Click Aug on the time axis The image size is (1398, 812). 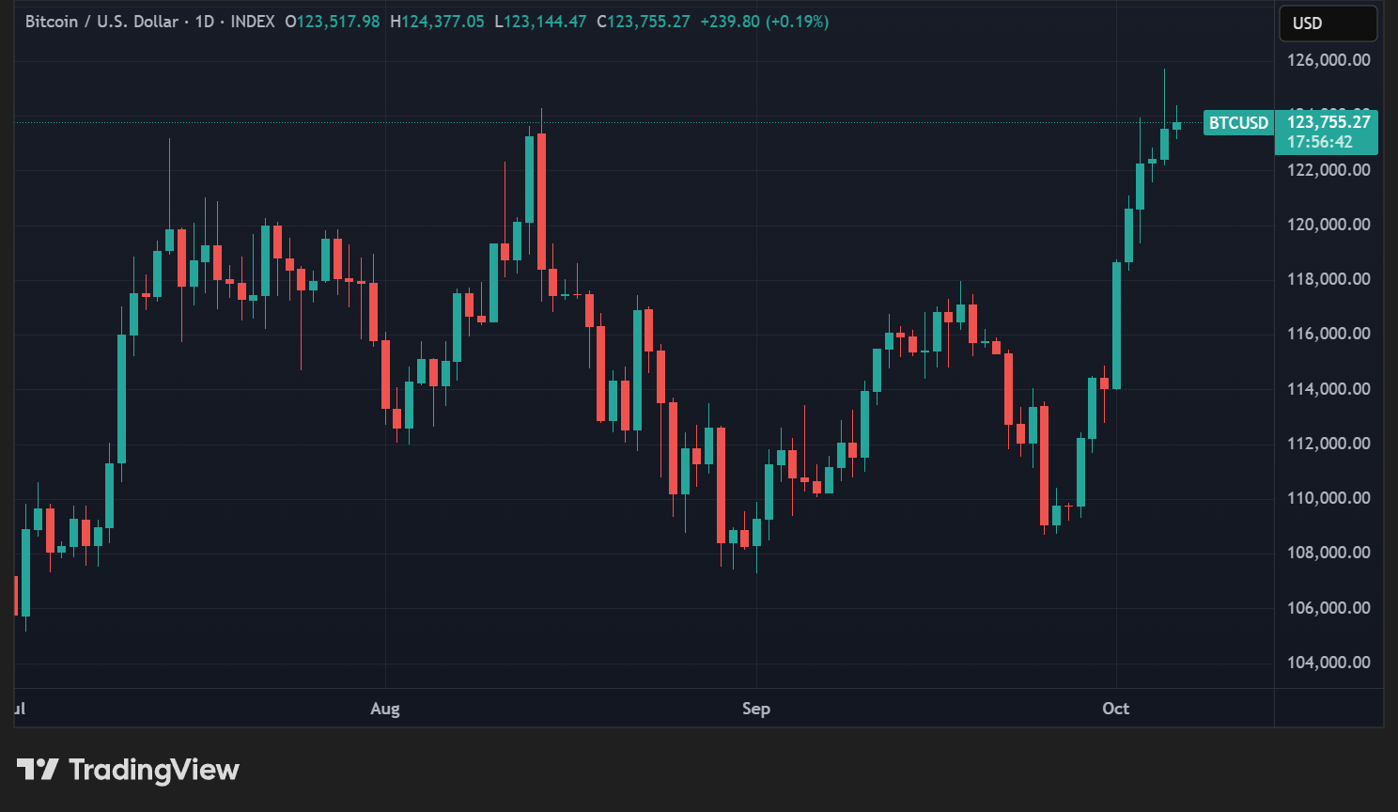(x=385, y=709)
